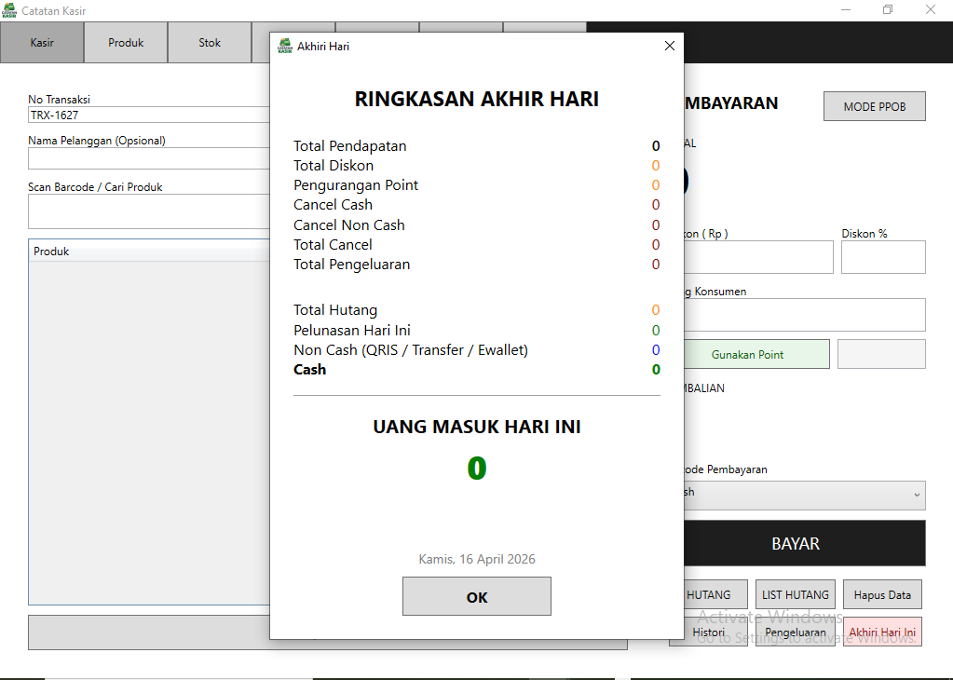
Task: Click the Hapus Data button
Action: click(882, 594)
